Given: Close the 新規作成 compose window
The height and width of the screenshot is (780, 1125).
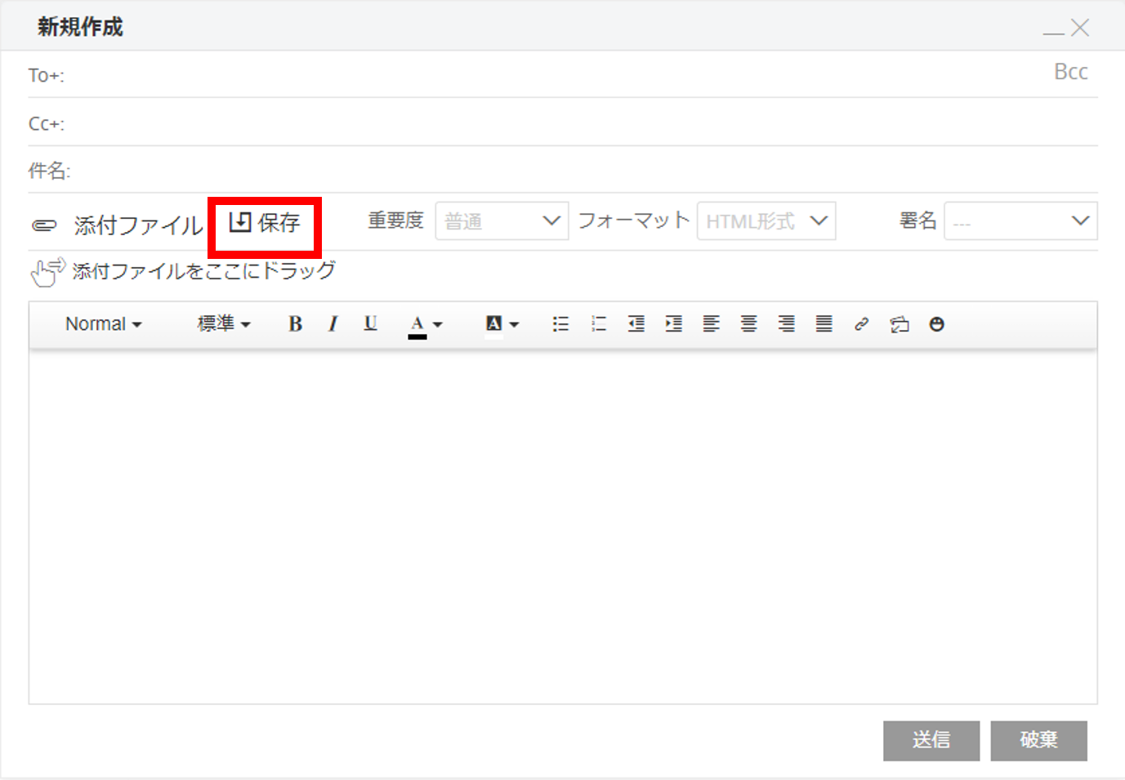Looking at the screenshot, I should (1080, 28).
